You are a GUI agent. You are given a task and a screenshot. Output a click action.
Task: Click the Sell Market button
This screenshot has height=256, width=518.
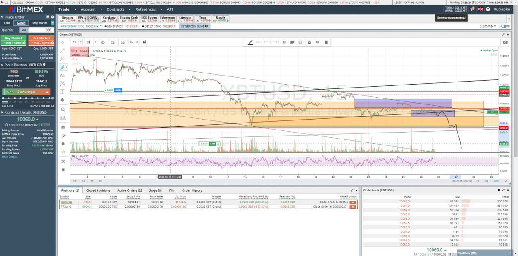point(41,40)
